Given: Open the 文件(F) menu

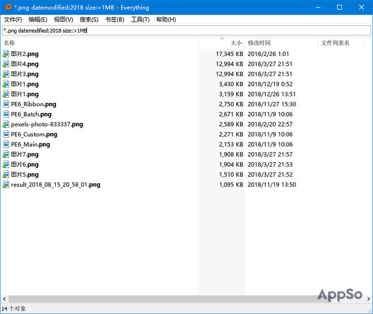Looking at the screenshot, I should pyautogui.click(x=13, y=20).
